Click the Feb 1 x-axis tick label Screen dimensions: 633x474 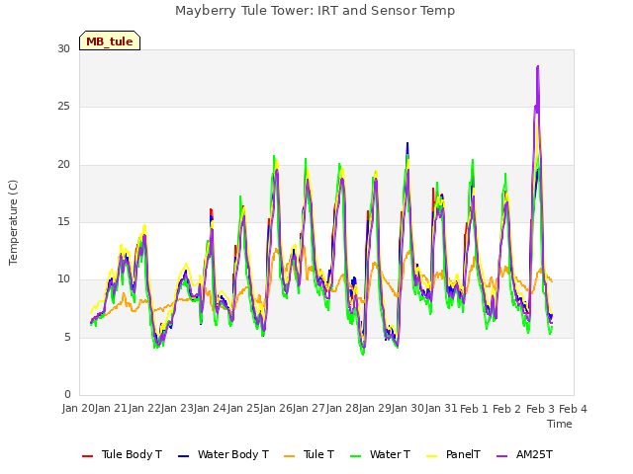point(474,409)
